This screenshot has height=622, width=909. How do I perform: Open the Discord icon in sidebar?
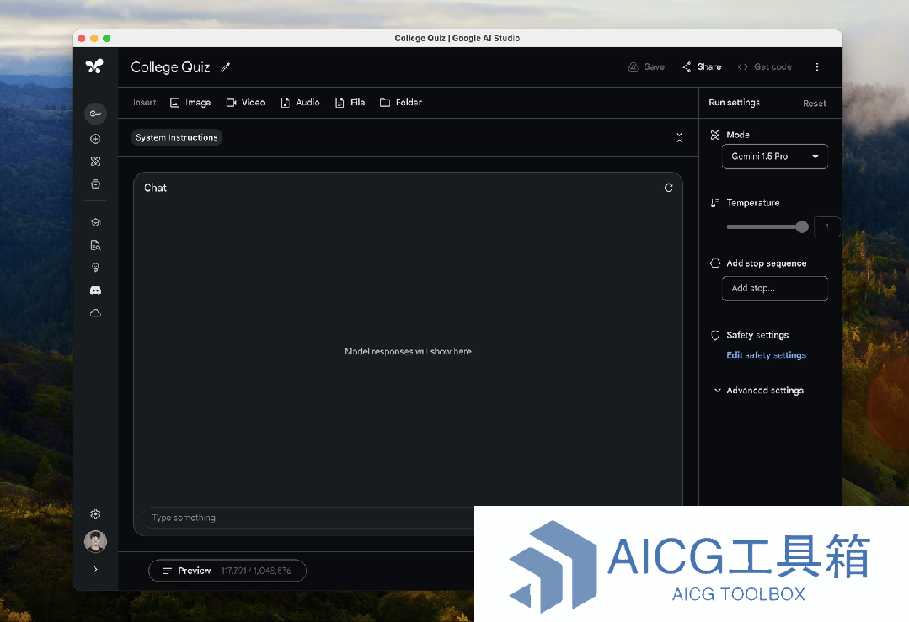click(96, 290)
